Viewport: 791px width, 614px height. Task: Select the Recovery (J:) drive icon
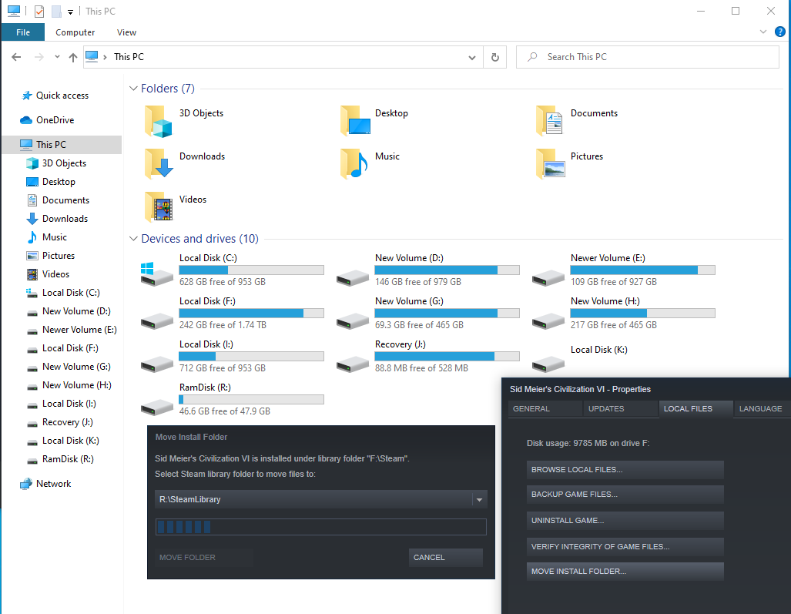[x=353, y=364]
